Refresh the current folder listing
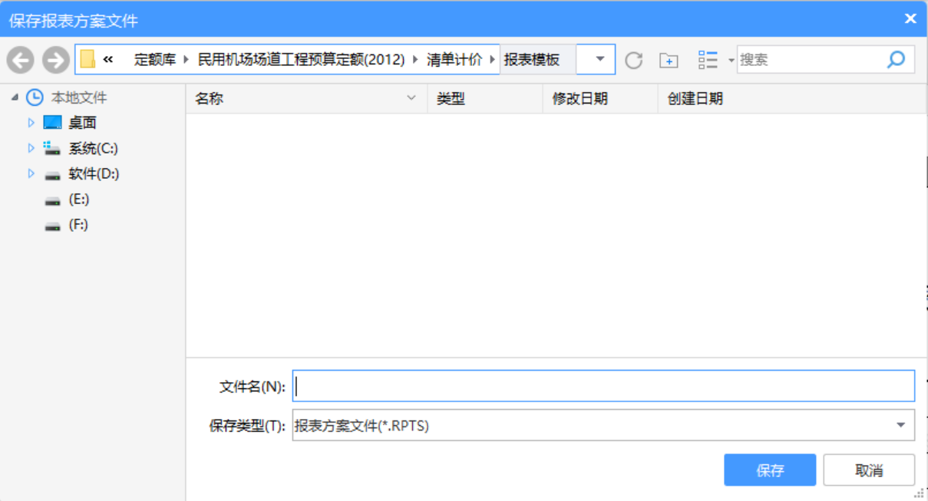This screenshot has width=928, height=501. [633, 60]
